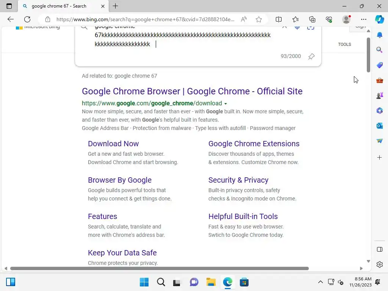
Task: Open Browser By Google link
Action: [120, 180]
